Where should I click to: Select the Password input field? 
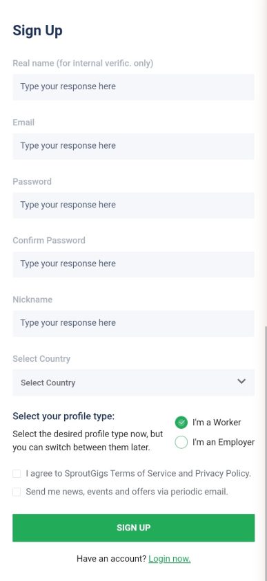tap(134, 205)
